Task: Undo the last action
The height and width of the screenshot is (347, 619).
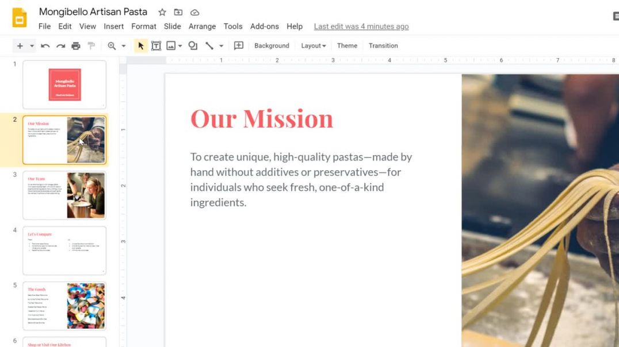Action: (45, 46)
